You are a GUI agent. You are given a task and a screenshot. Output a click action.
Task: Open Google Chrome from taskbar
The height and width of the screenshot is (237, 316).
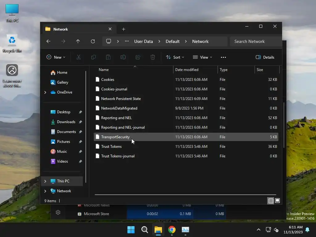click(172, 230)
